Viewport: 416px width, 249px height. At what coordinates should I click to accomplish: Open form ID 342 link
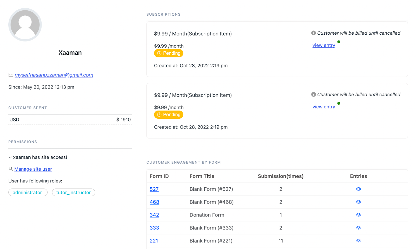click(154, 215)
